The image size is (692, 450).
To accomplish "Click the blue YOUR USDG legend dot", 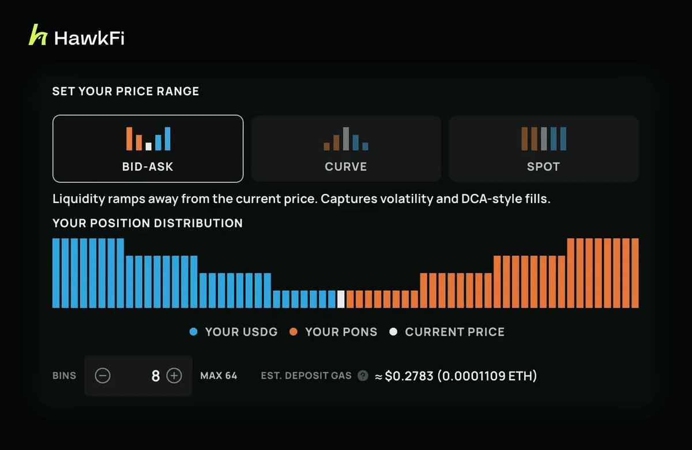I will point(194,332).
